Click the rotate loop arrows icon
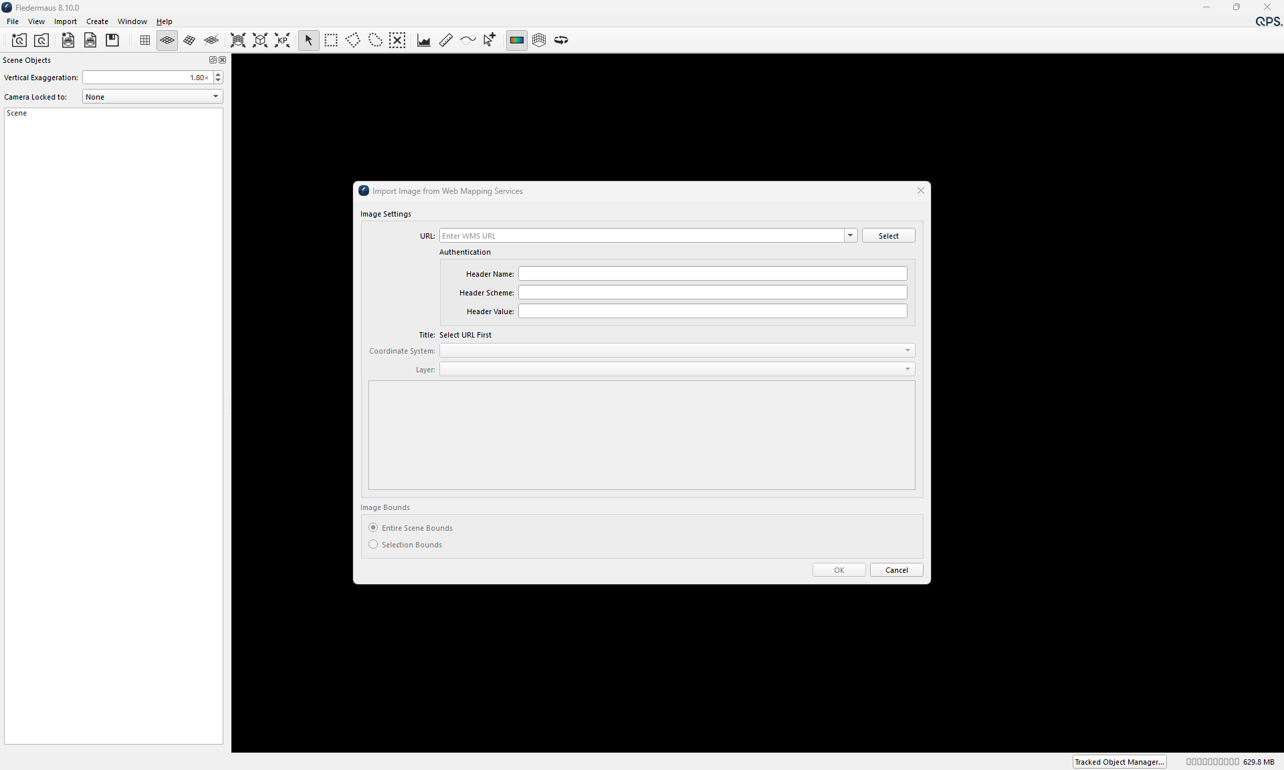The width and height of the screenshot is (1284, 770). (x=561, y=40)
